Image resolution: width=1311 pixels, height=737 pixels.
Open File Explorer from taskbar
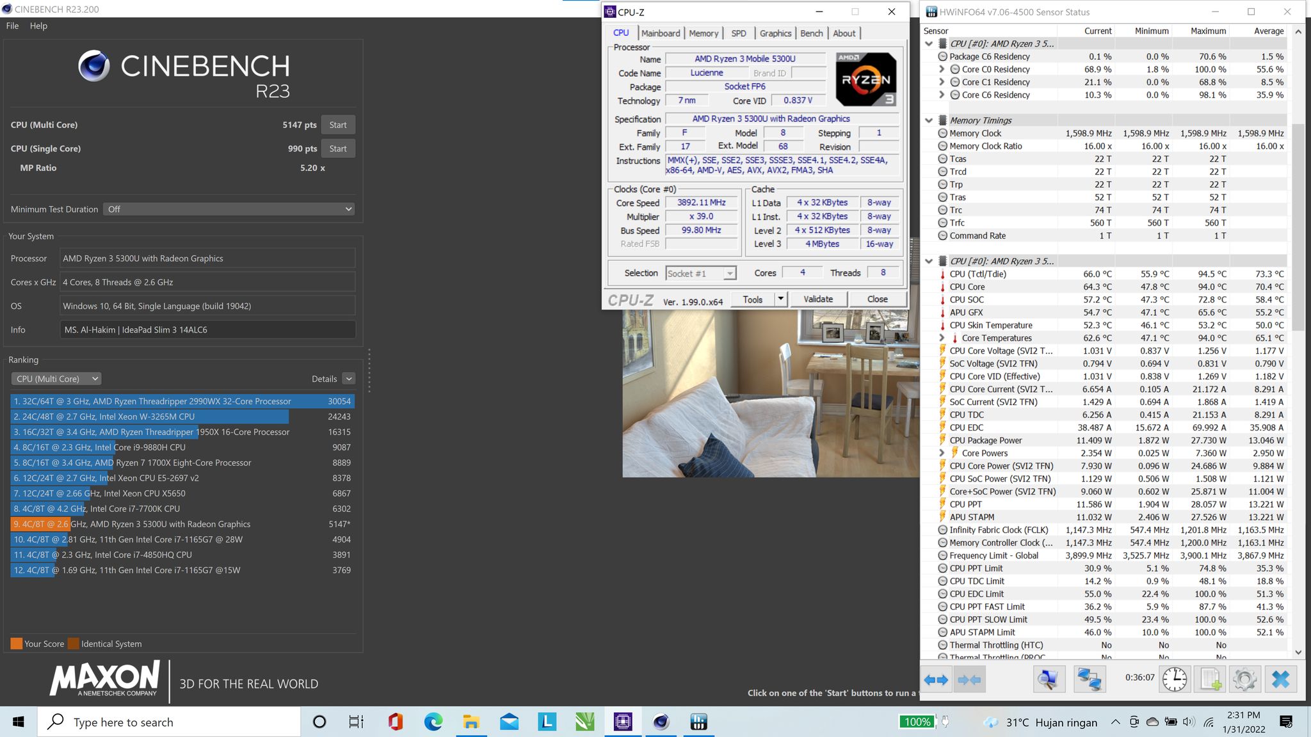pyautogui.click(x=471, y=722)
